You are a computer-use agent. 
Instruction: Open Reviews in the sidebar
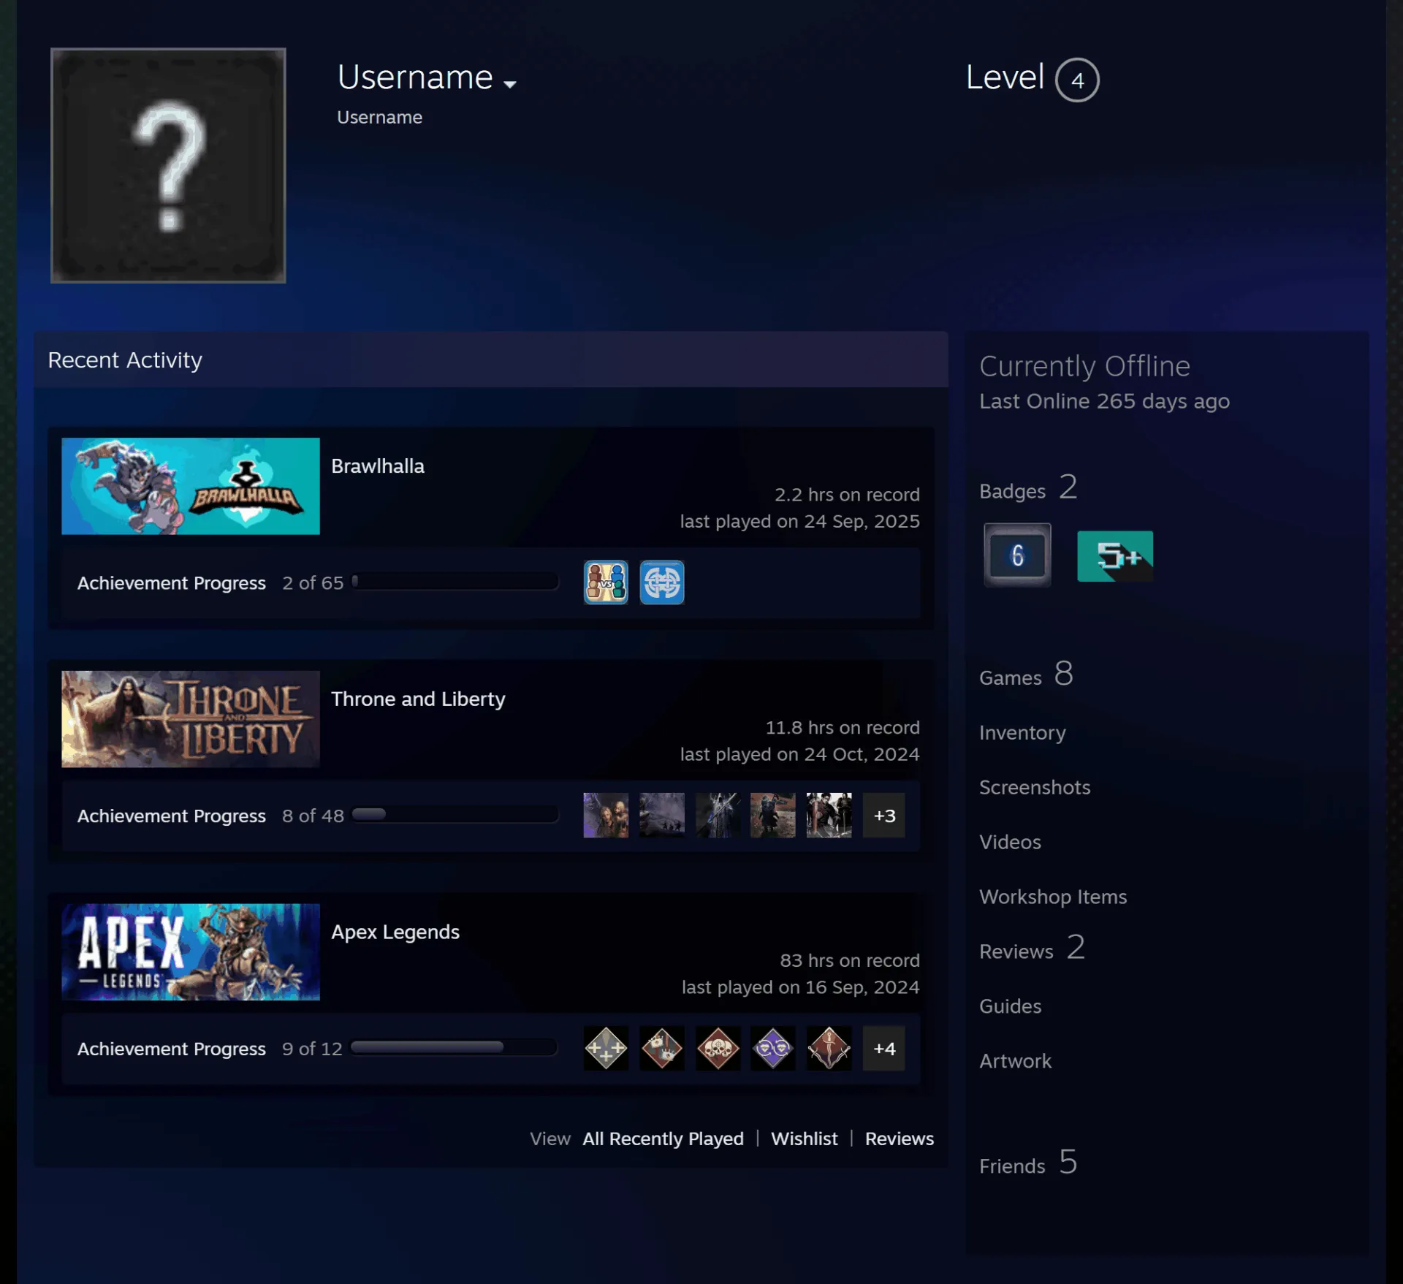coord(1032,949)
